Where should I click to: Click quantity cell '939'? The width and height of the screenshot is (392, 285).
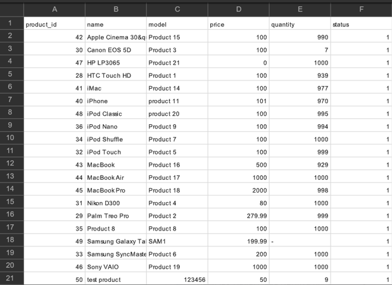tap(300, 74)
